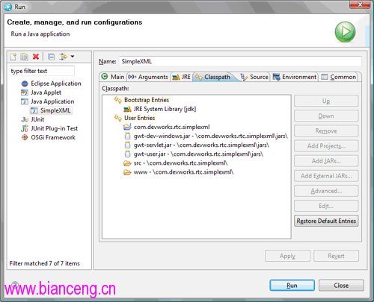Click the SimpleXML configuration icon
374x302 pixels.
tap(34, 110)
